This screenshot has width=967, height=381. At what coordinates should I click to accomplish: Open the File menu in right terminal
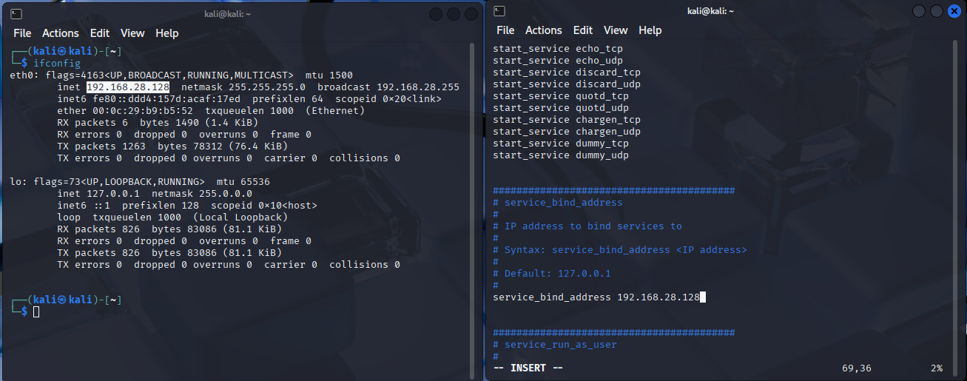coord(505,30)
